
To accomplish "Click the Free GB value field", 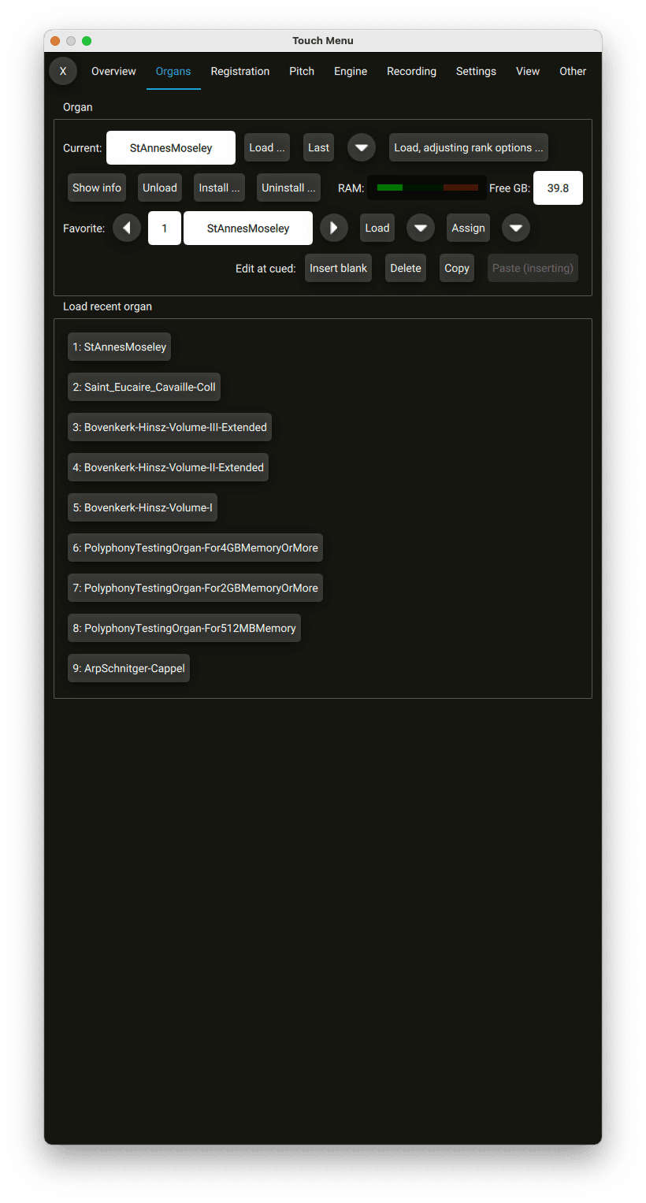I will coord(558,188).
